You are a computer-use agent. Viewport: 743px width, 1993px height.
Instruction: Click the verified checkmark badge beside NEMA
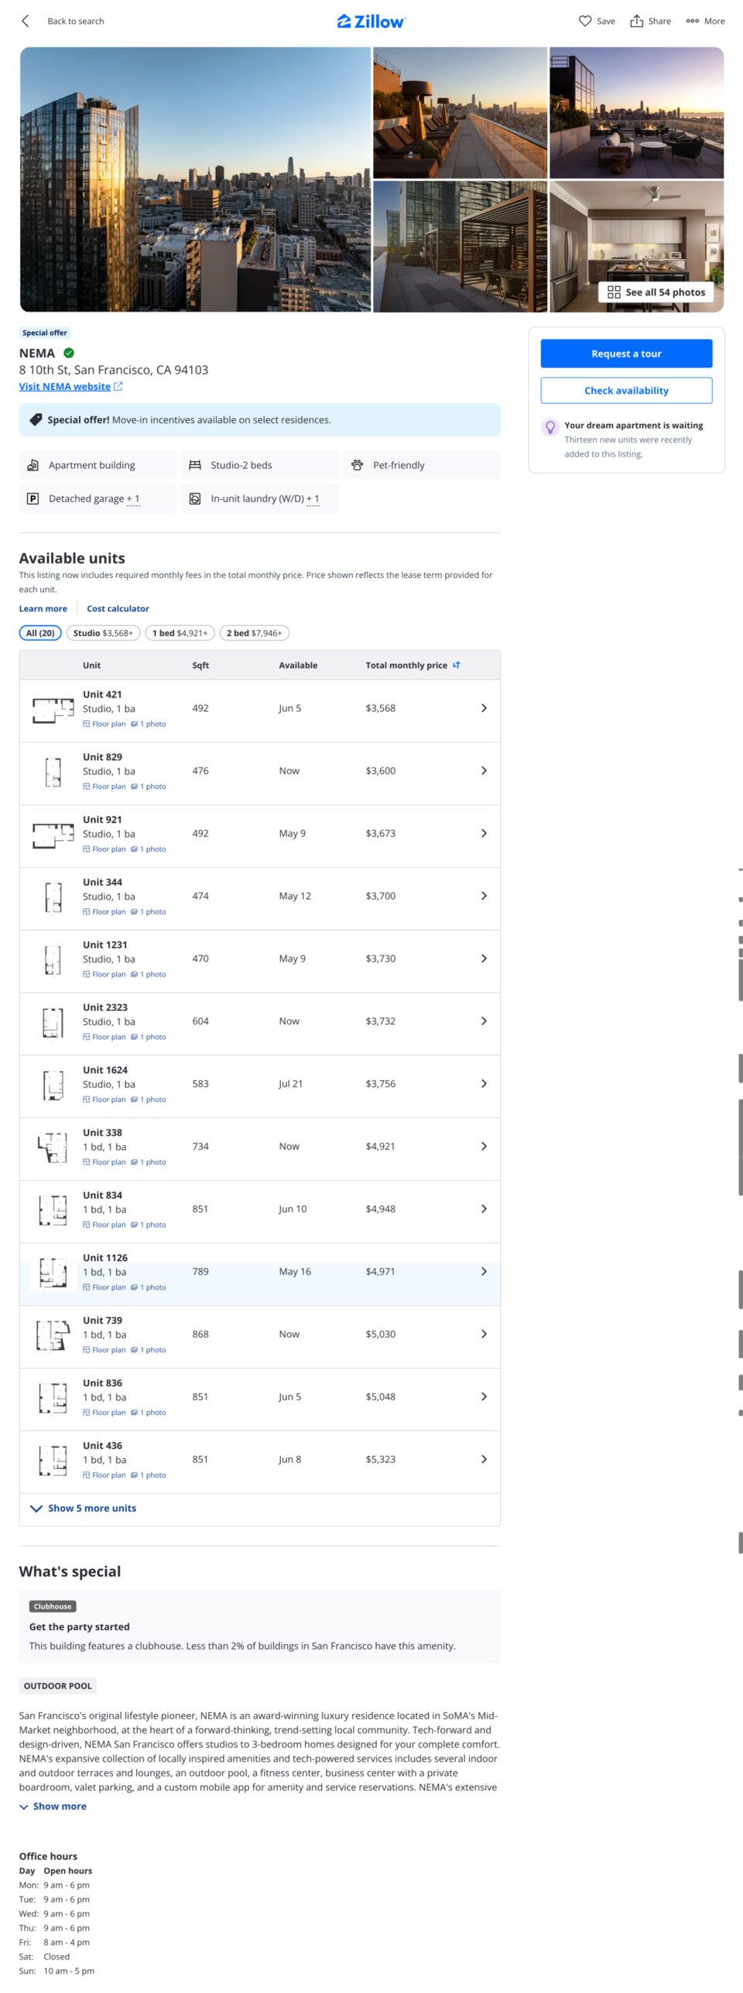[69, 353]
